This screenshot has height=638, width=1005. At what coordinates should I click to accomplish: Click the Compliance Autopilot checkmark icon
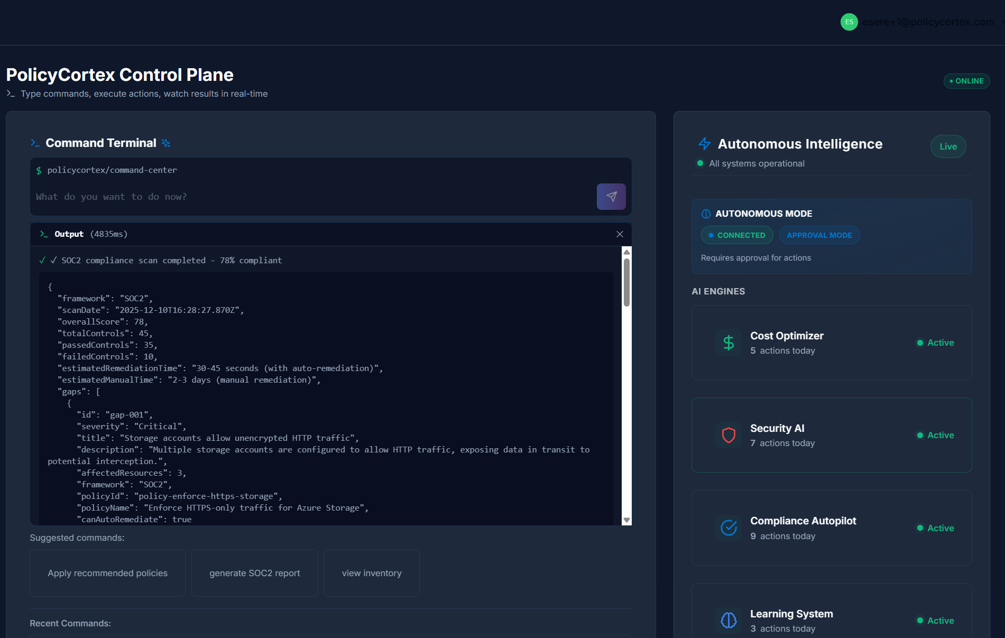[x=729, y=528]
